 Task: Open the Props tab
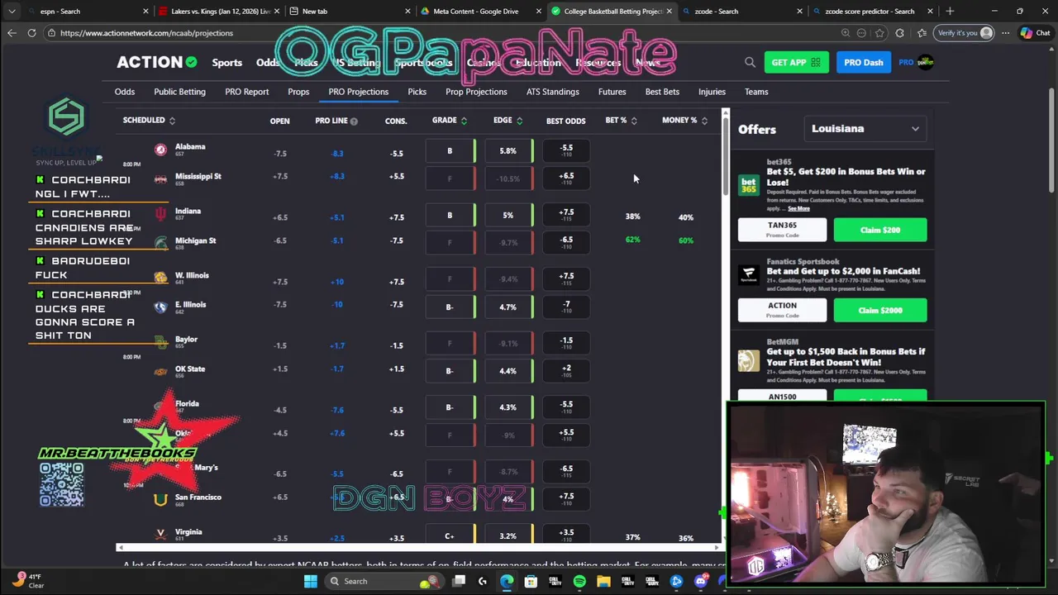pyautogui.click(x=298, y=92)
